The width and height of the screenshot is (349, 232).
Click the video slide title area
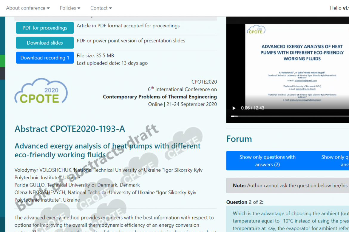click(x=302, y=53)
